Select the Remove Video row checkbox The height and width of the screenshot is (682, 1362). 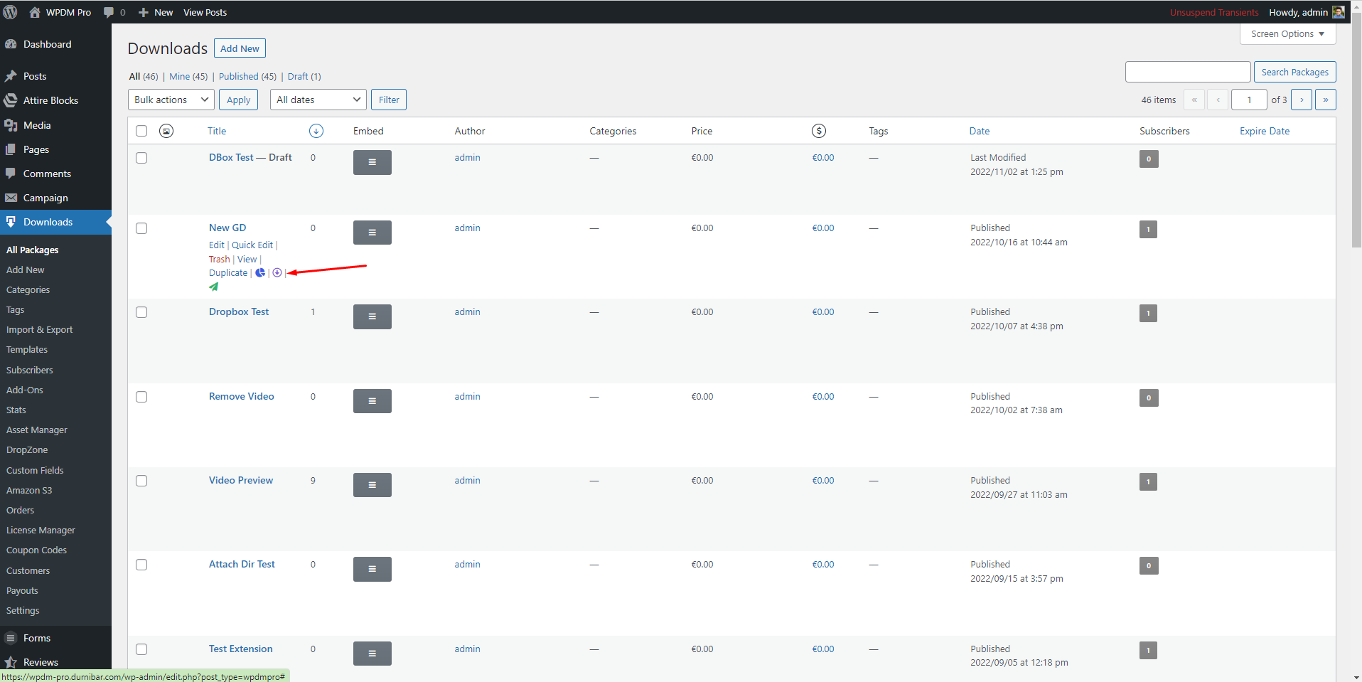tap(141, 397)
